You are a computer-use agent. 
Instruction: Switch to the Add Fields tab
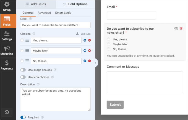click(x=36, y=4)
